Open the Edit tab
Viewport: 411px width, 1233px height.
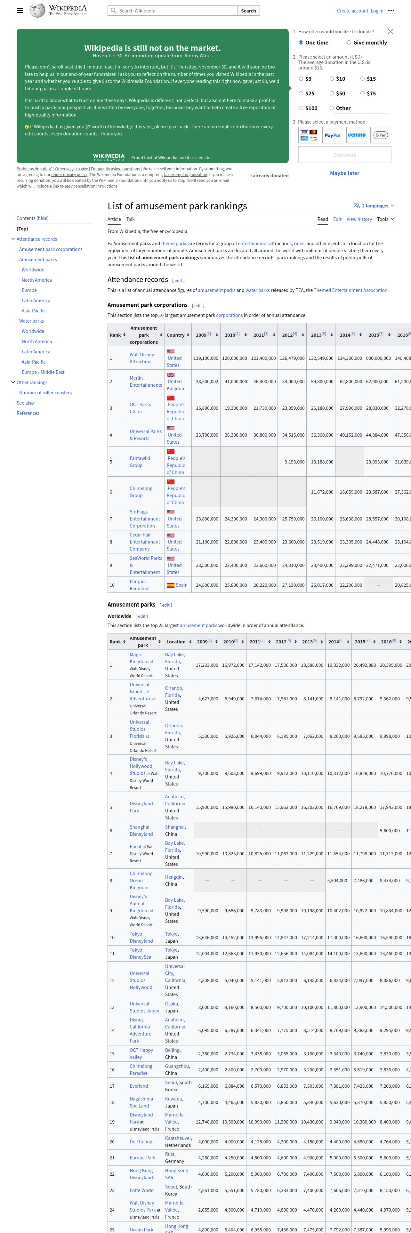pyautogui.click(x=337, y=219)
